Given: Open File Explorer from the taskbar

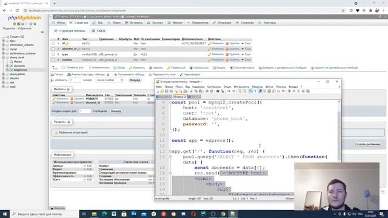Looking at the screenshot, I should click(x=95, y=214).
